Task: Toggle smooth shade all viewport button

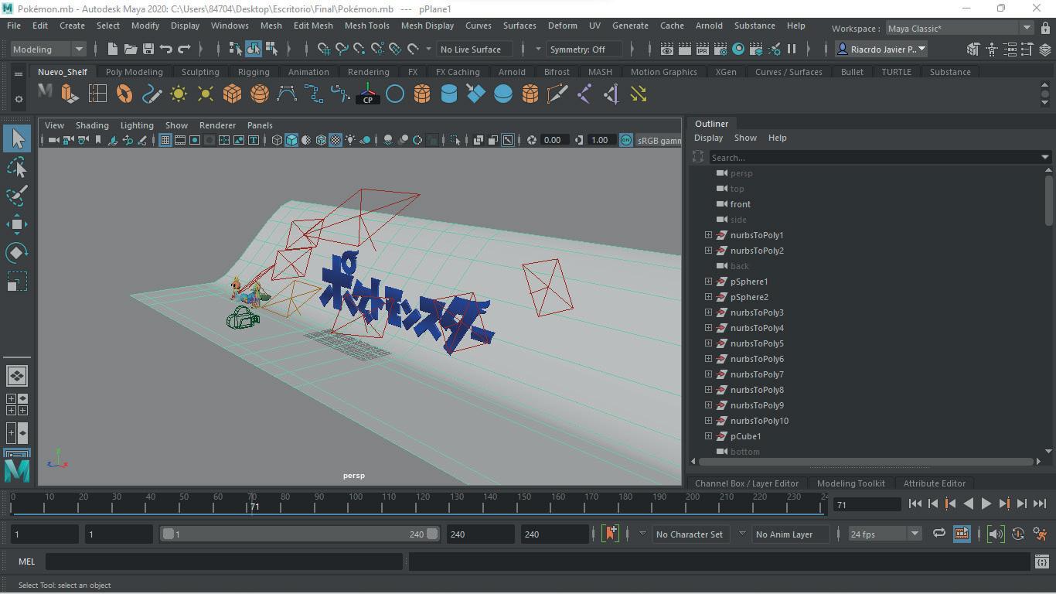Action: tap(291, 140)
